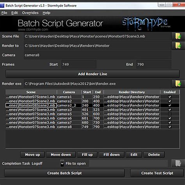Open the Edit menu
185x185 pixels.
(14, 13)
